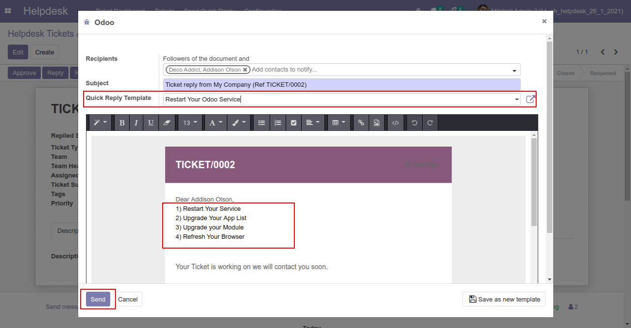The width and height of the screenshot is (631, 328).
Task: Redo the last editor change
Action: point(430,123)
